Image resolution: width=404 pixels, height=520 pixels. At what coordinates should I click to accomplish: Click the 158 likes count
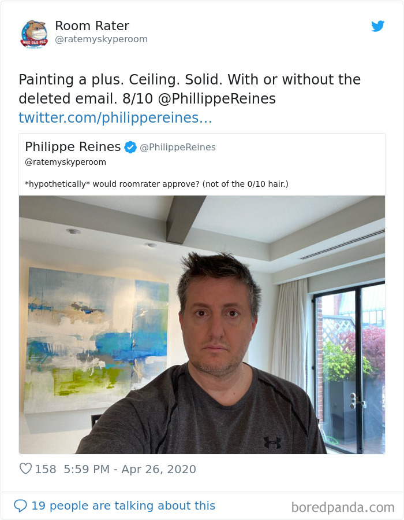coord(46,469)
